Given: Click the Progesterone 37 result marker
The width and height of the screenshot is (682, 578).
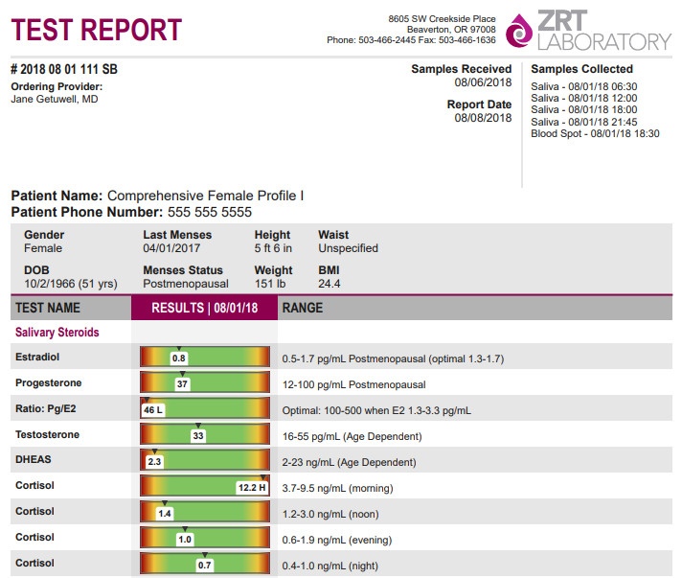Looking at the screenshot, I should [x=183, y=384].
